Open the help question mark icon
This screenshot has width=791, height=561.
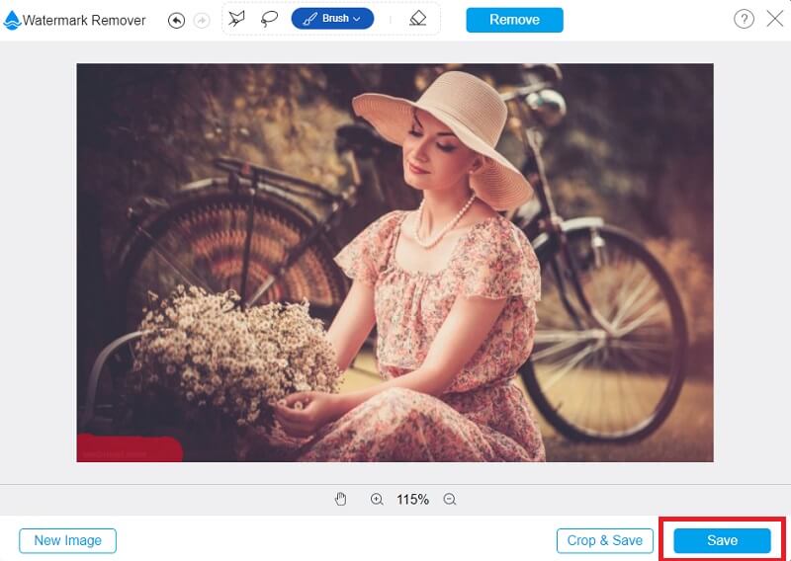click(744, 19)
